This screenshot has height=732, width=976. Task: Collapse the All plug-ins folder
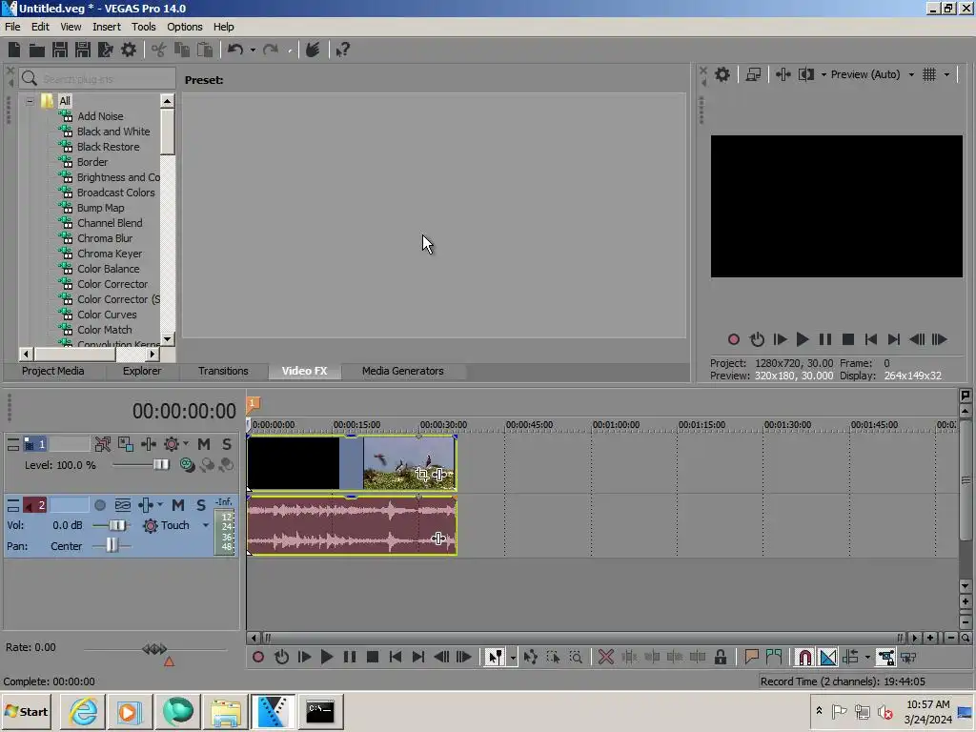(x=30, y=101)
